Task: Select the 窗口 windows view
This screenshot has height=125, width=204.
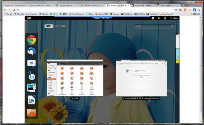Action: click(x=49, y=26)
